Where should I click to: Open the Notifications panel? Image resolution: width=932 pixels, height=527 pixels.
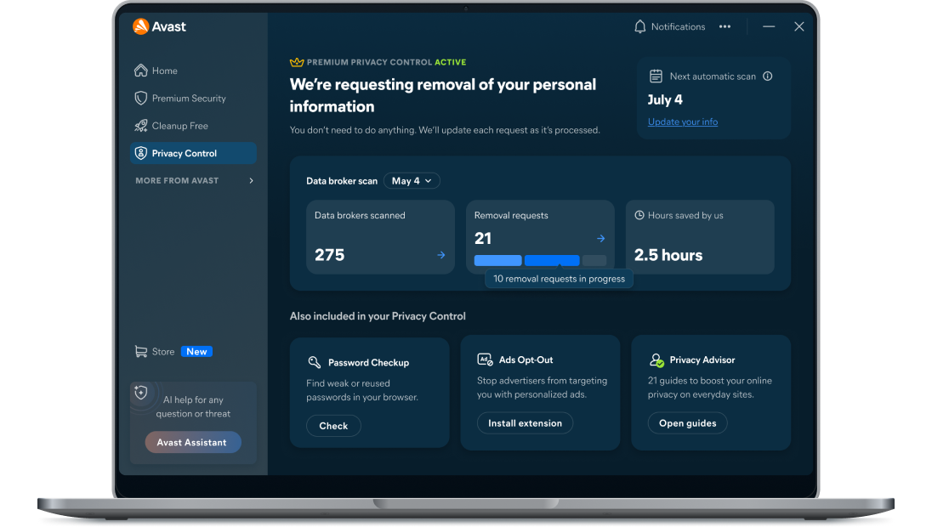pyautogui.click(x=669, y=26)
